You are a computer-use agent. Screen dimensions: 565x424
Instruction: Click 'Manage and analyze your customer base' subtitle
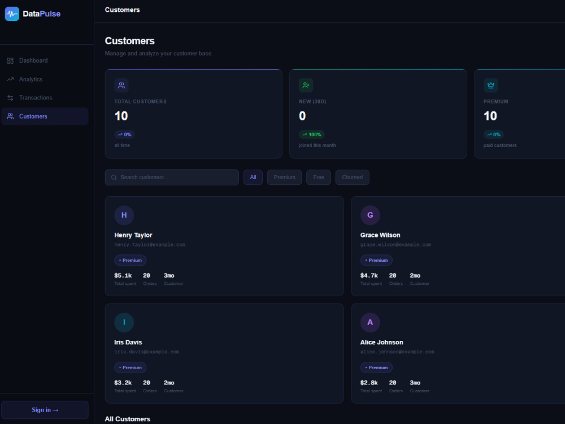[x=159, y=53]
